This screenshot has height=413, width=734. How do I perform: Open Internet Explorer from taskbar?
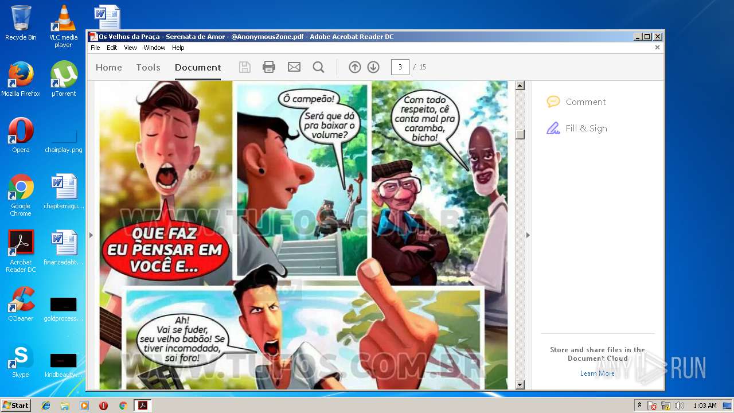46,406
